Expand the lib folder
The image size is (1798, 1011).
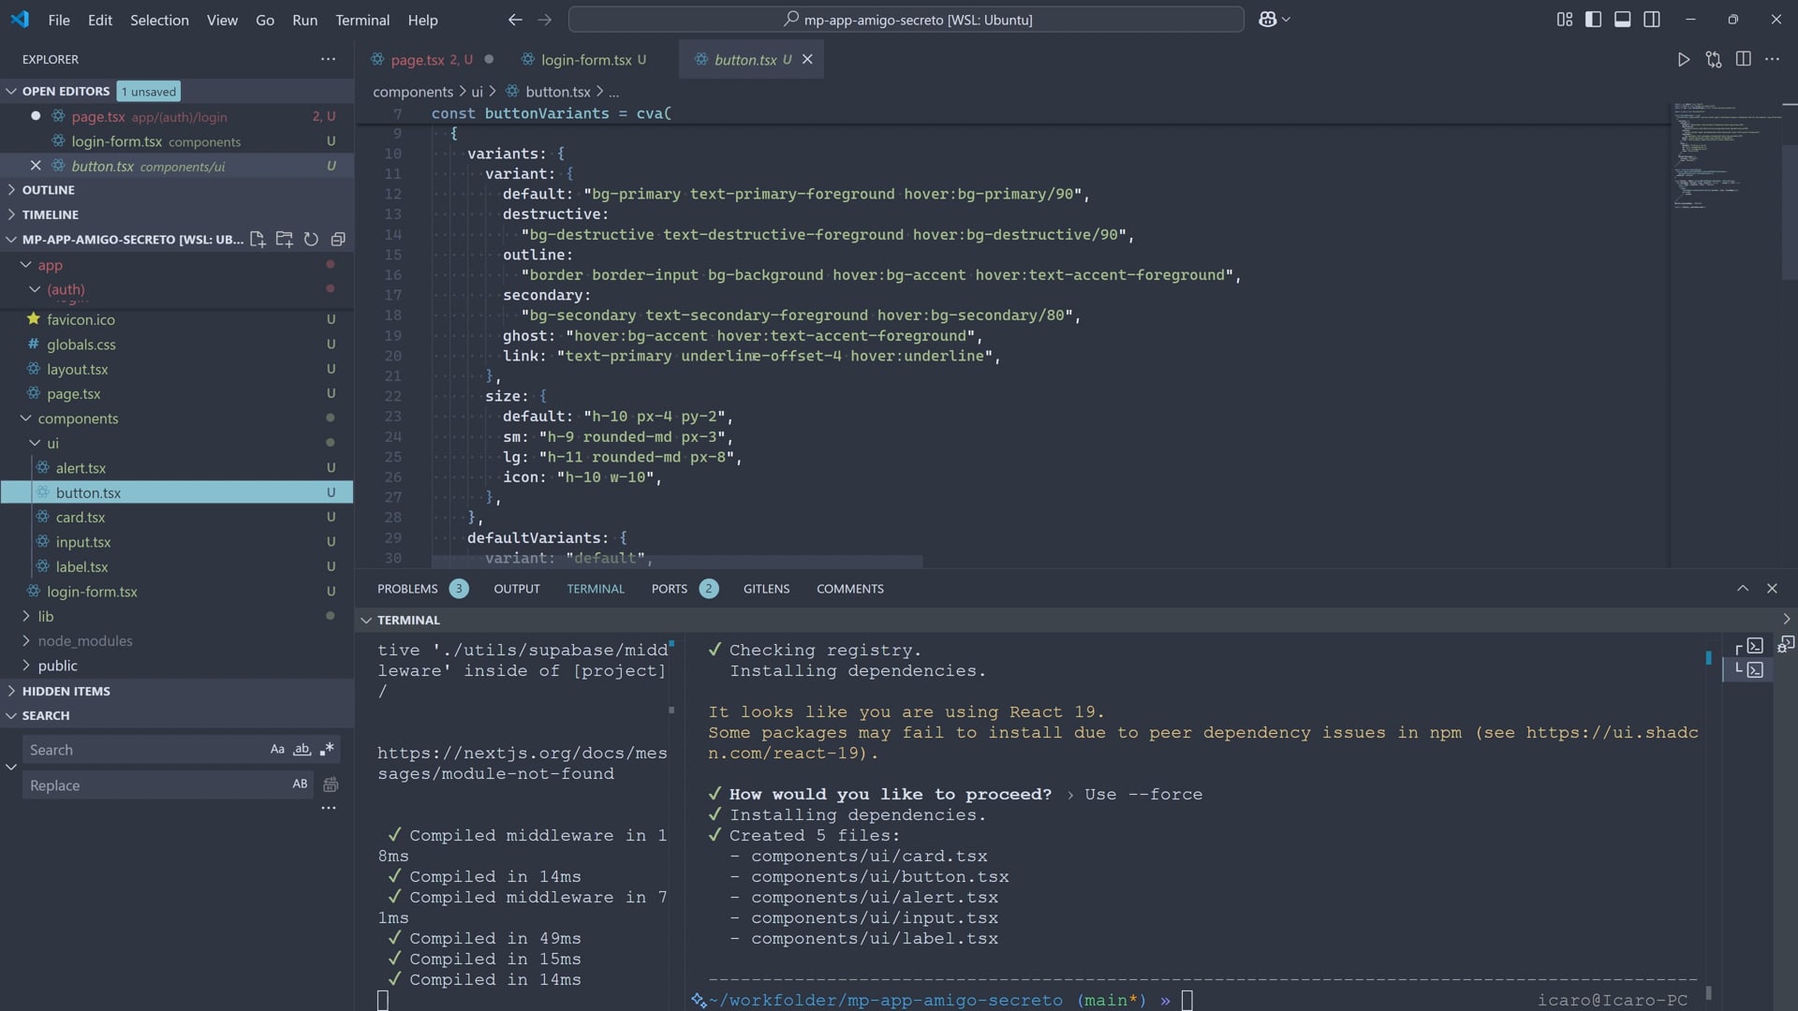[x=45, y=617]
